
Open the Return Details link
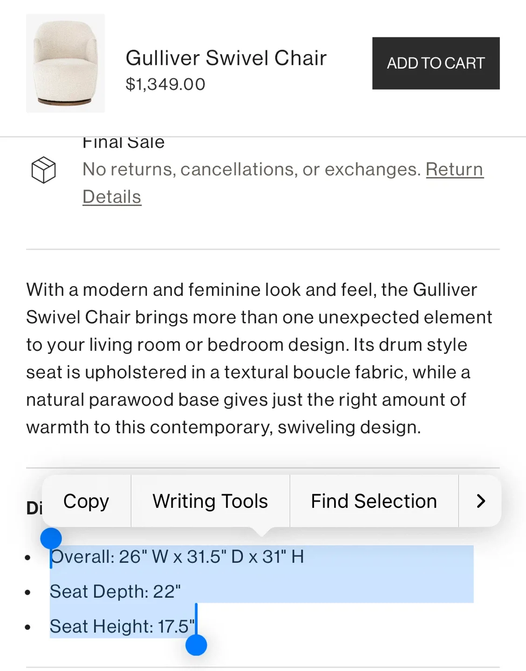[x=454, y=170]
